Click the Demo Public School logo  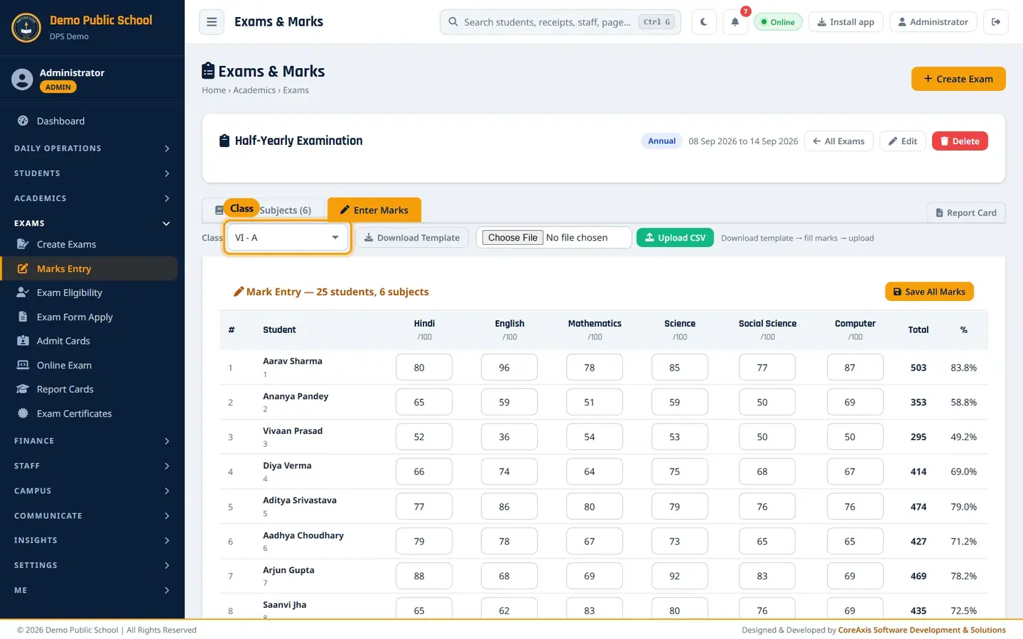tap(26, 28)
